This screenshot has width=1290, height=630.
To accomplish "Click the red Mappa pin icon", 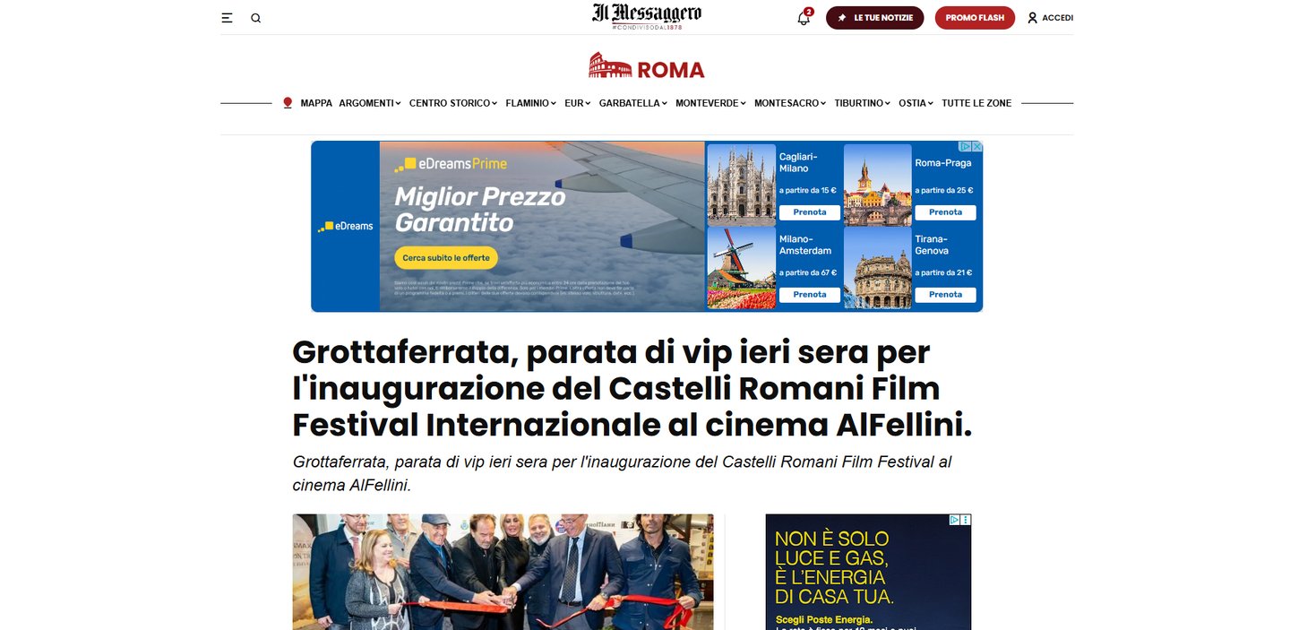I will 288,103.
